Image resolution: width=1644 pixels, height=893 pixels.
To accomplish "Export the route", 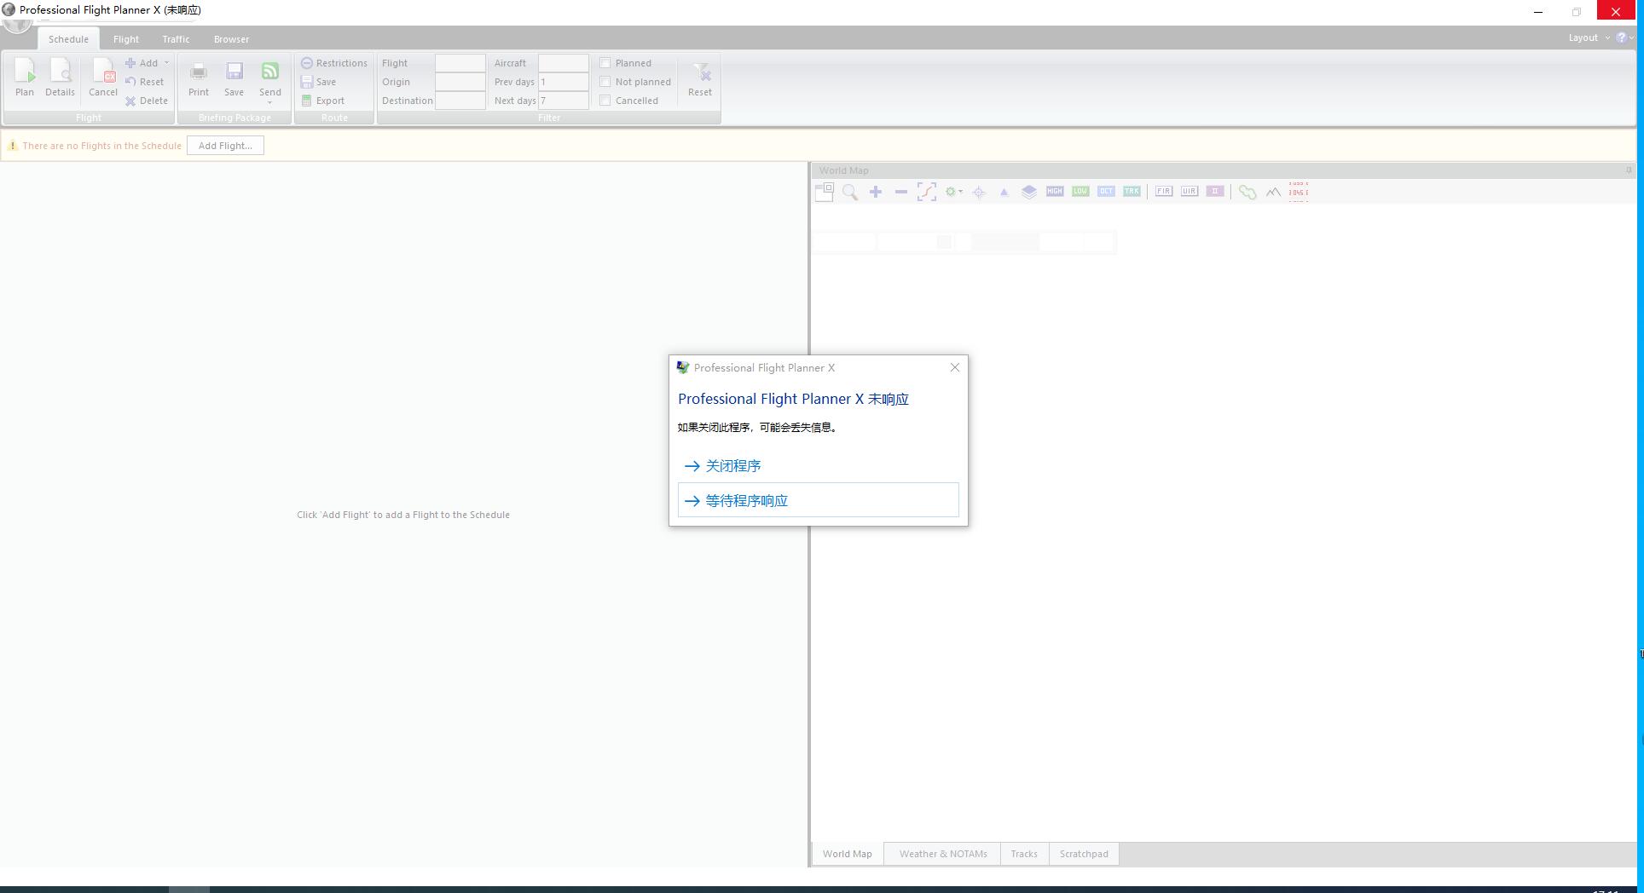I will pos(322,101).
